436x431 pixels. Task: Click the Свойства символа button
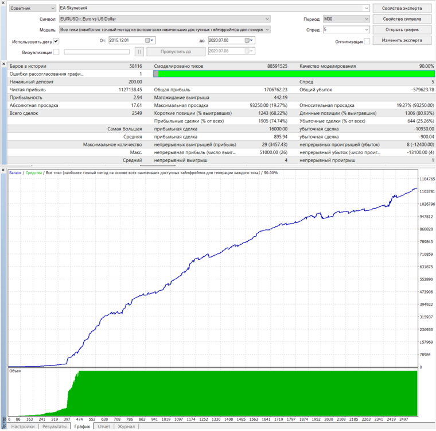tap(402, 19)
